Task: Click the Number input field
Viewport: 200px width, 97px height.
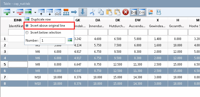Action: (x=53, y=41)
